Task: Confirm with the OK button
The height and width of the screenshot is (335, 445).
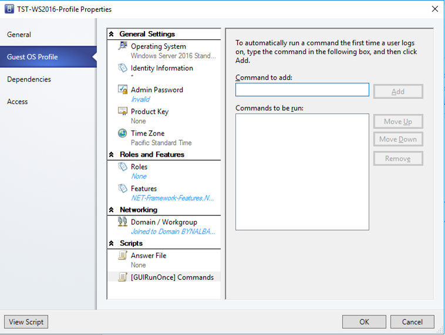Action: (364, 322)
